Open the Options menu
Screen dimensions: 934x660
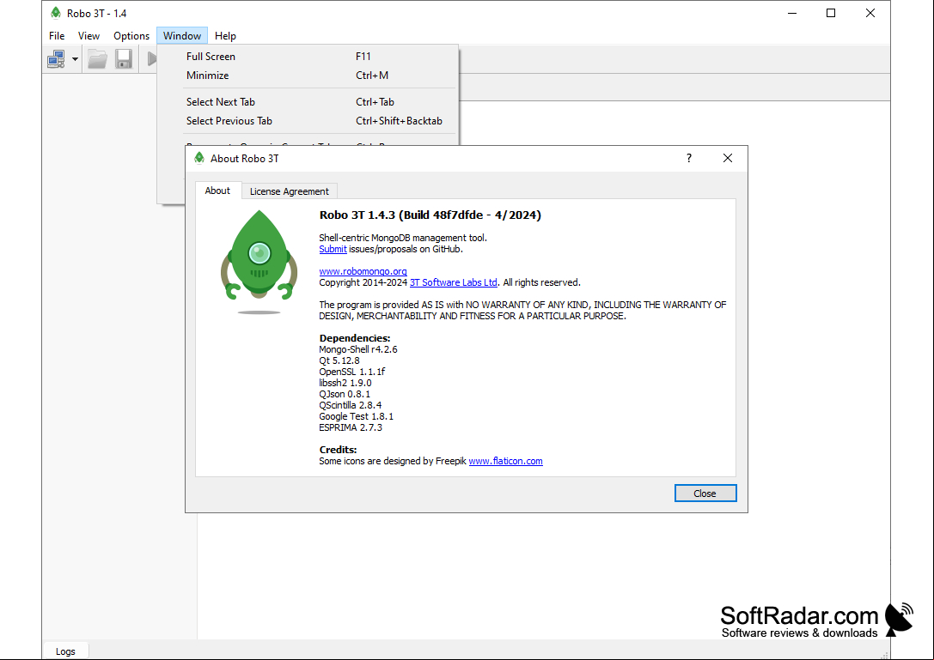tap(131, 36)
